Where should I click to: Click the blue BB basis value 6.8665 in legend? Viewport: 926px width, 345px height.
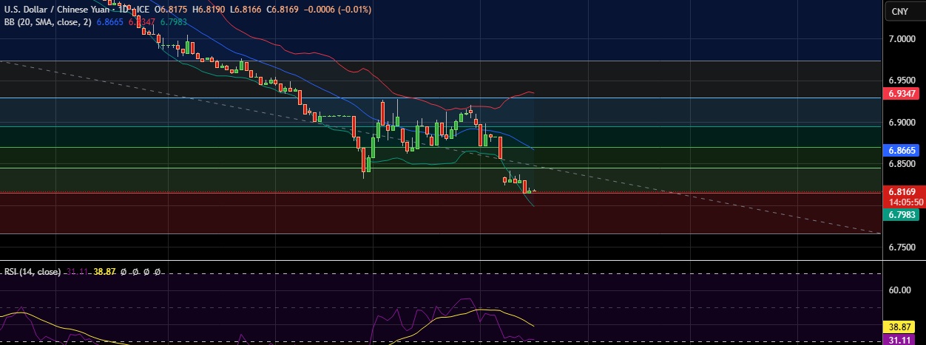pos(111,22)
